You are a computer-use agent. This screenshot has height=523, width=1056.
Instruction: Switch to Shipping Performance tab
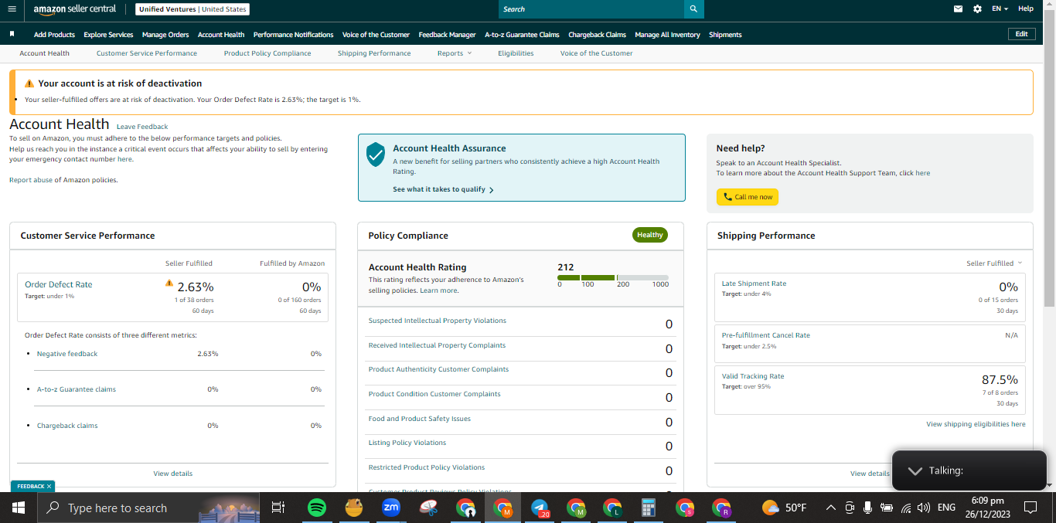coord(374,53)
